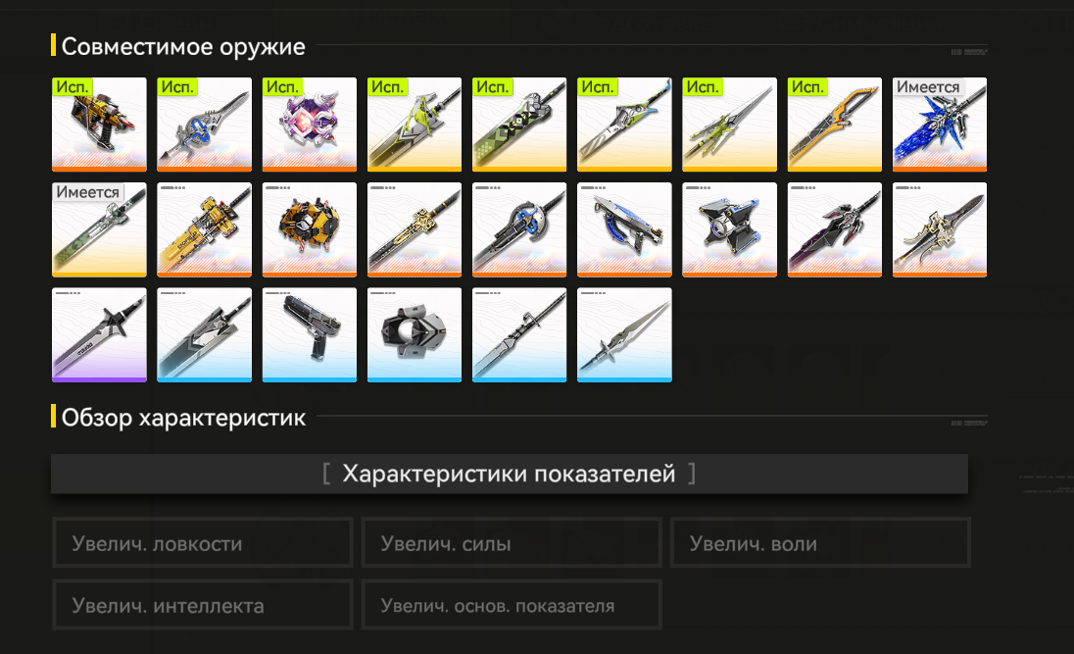Select the thin silver lance, last in grid
The image size is (1074, 654).
click(x=624, y=334)
